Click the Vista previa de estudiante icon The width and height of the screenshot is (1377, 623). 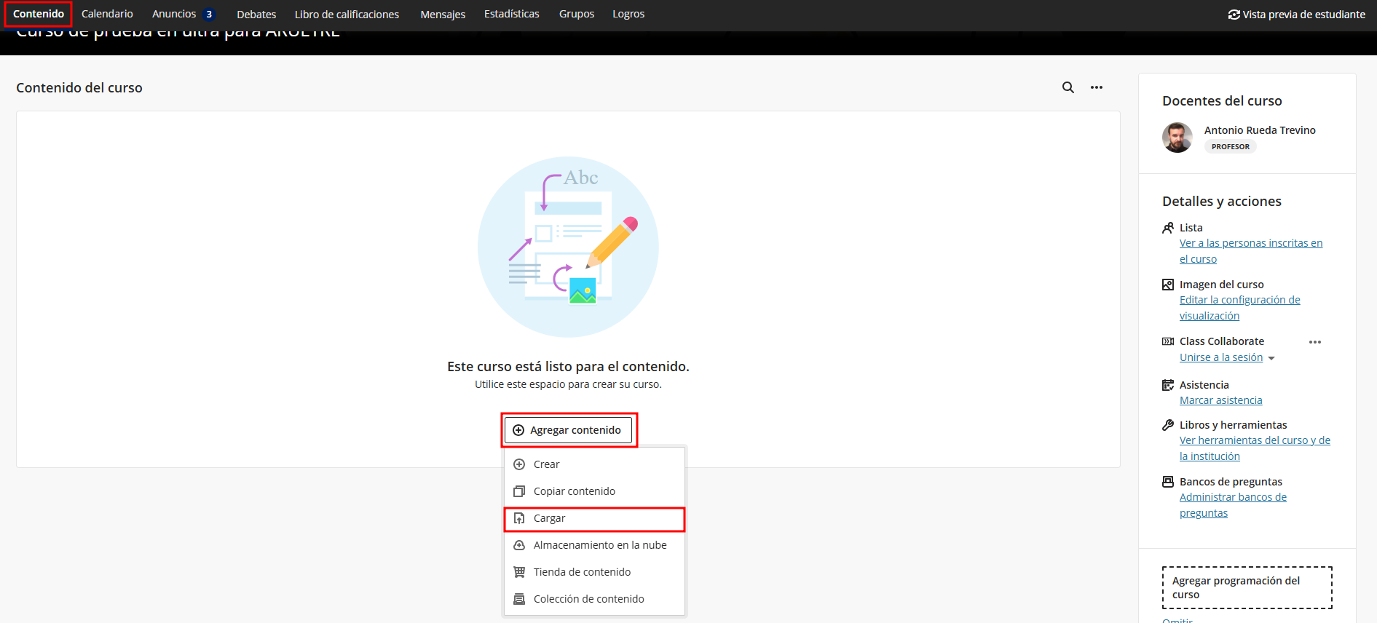click(x=1234, y=15)
